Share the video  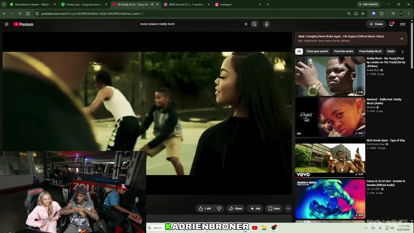coord(235,208)
